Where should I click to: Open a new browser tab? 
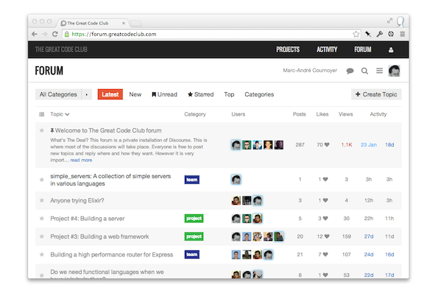136,23
